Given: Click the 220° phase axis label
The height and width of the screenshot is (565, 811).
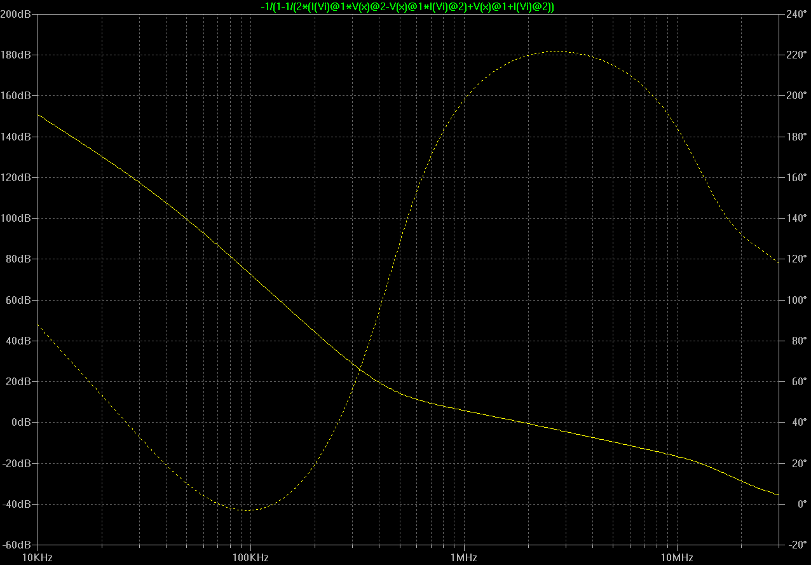Looking at the screenshot, I should click(796, 55).
